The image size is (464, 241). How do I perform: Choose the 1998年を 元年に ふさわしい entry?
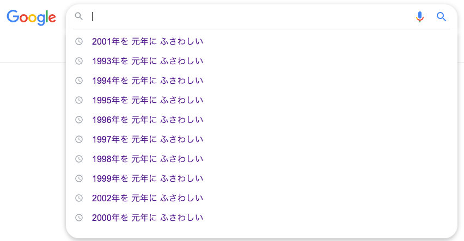tap(261, 159)
